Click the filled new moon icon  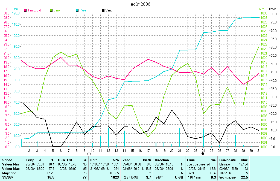point(203,153)
